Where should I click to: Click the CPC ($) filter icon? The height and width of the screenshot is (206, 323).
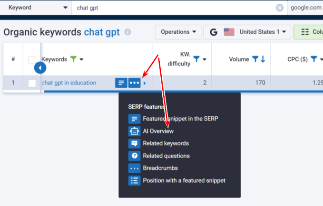tap(313, 59)
